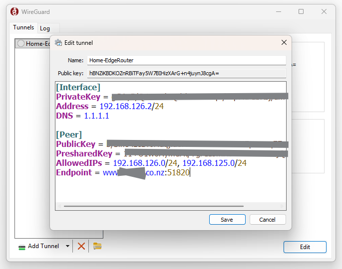Screen dimensions: 342x269
Task: Export all tunnels to zip icon
Action: pos(97,246)
